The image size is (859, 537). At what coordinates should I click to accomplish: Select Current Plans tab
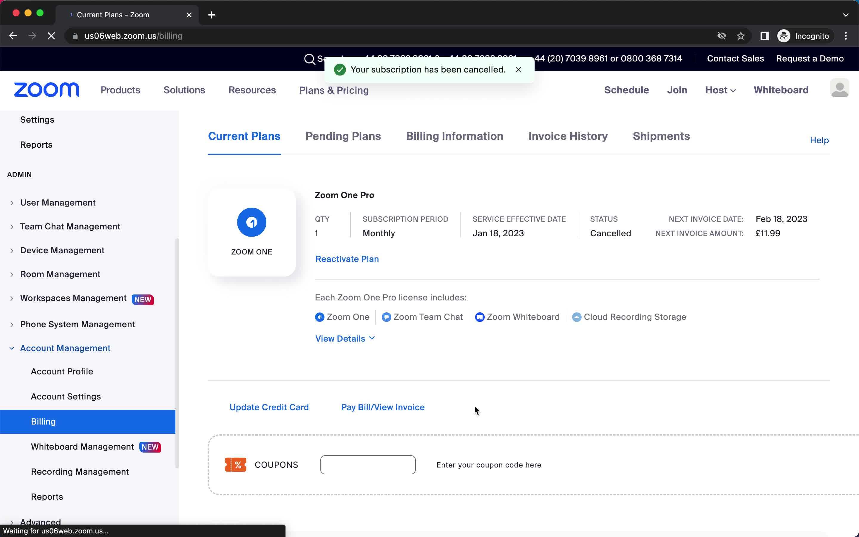[x=244, y=136]
